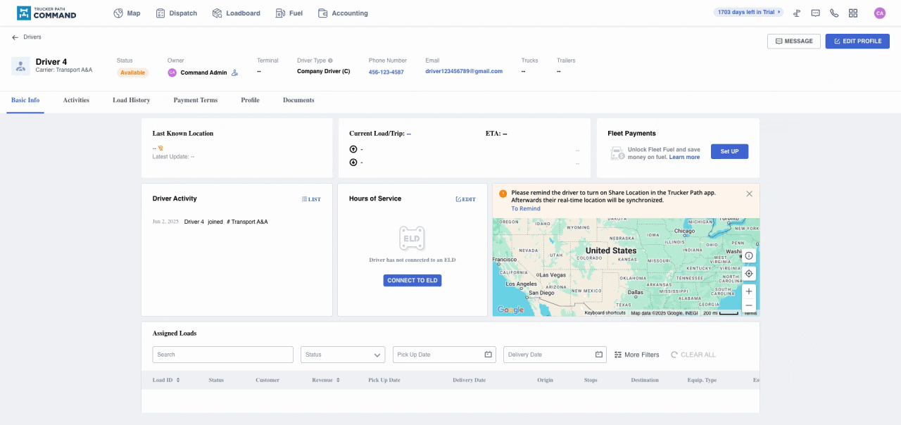The image size is (901, 425).
Task: Switch to the Load History tab
Action: tap(131, 101)
